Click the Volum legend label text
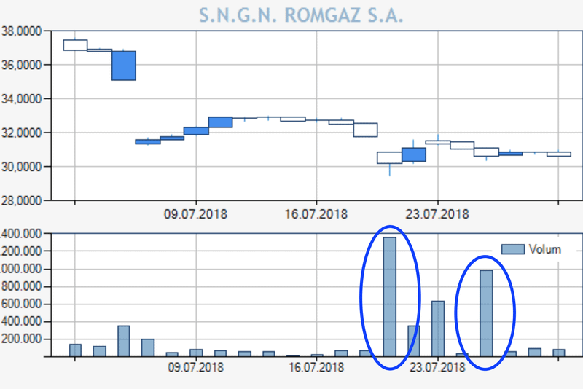583x389 pixels. tap(545, 249)
